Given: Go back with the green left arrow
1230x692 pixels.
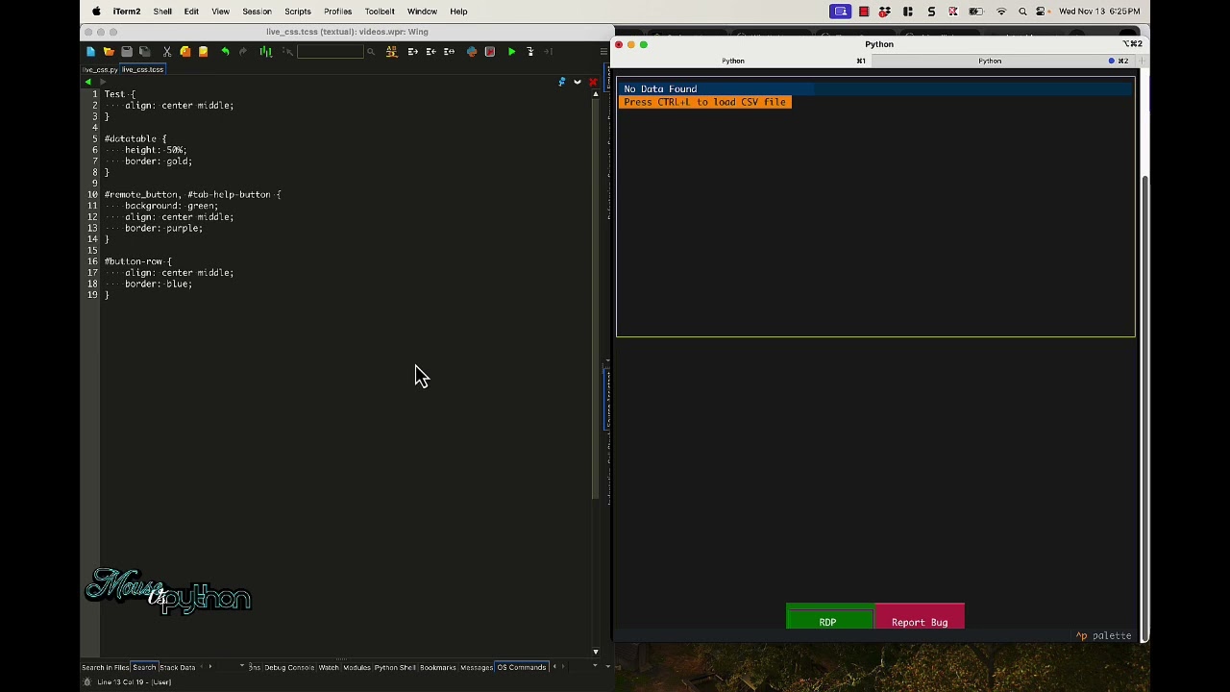Looking at the screenshot, I should (x=88, y=82).
